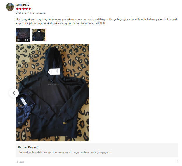Viewport: 182px width, 166px height.
Task: Click the second red rating star
Action: click(20, 9)
